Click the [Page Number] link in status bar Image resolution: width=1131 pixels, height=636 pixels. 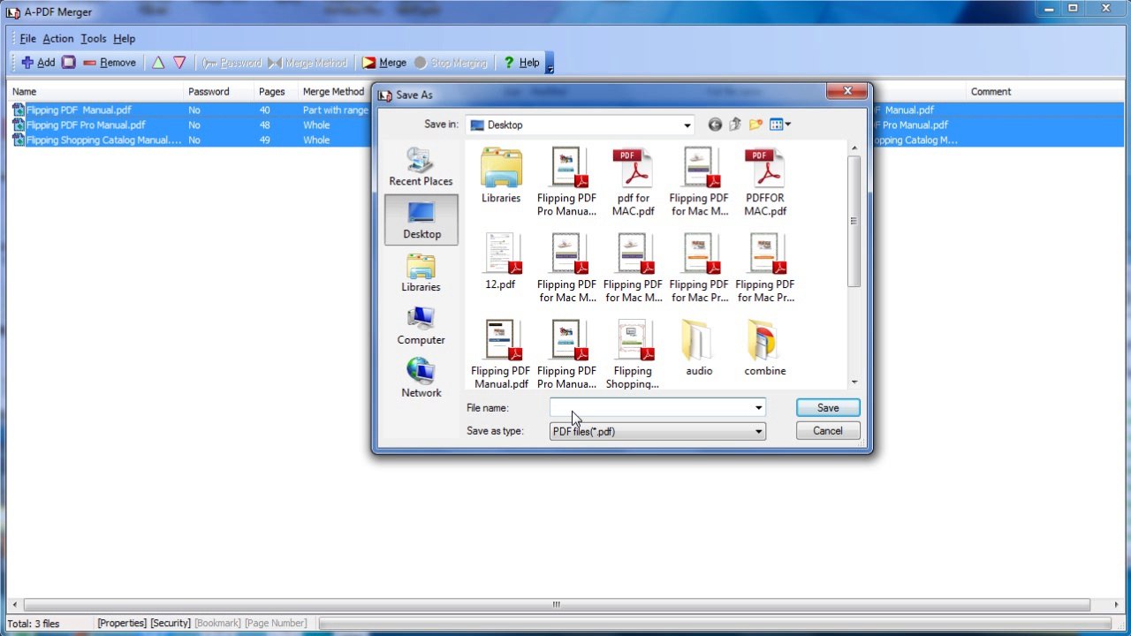coord(276,624)
